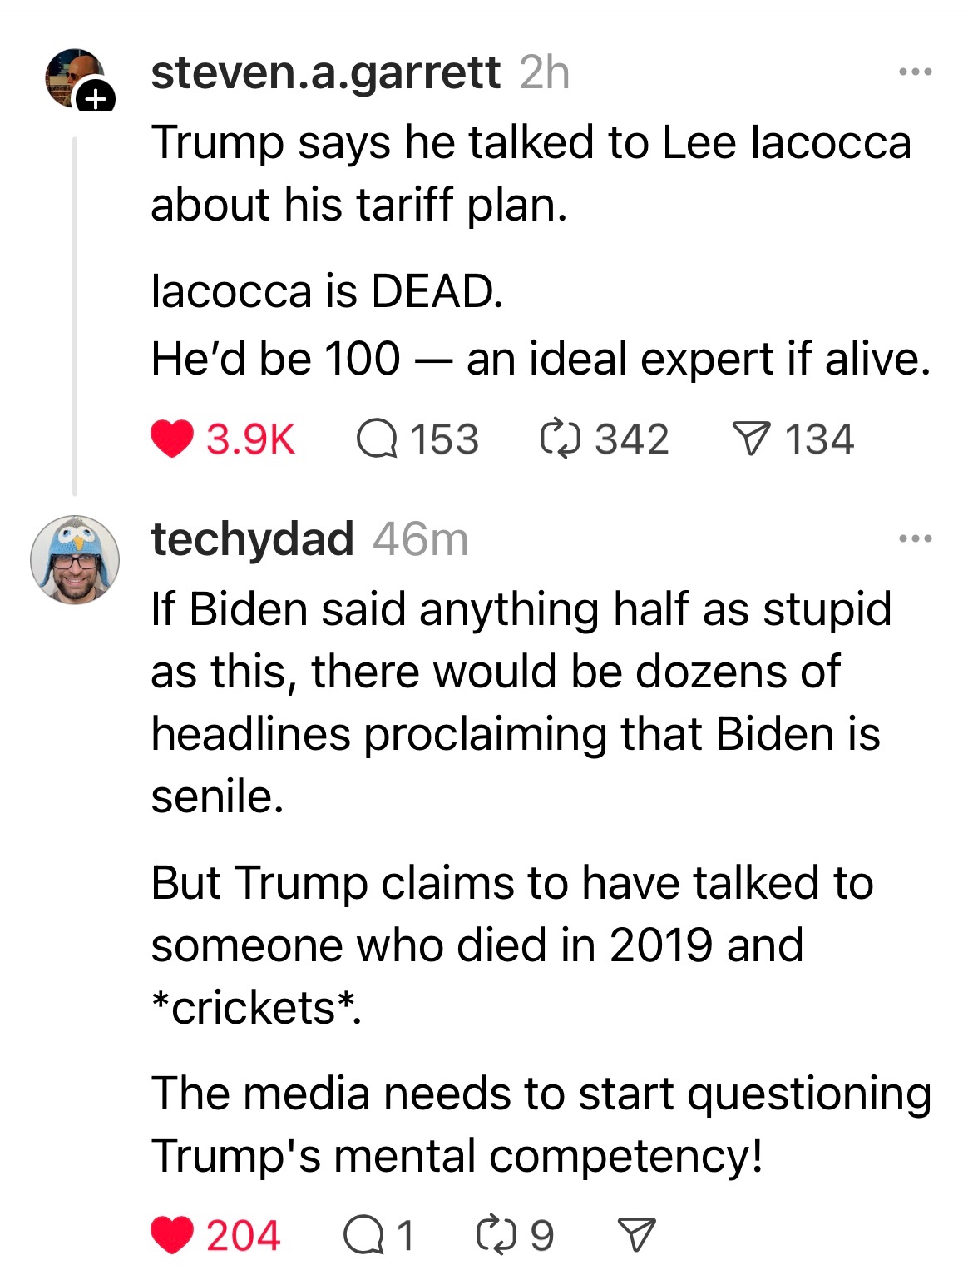View the 342 reposts count

631,439
